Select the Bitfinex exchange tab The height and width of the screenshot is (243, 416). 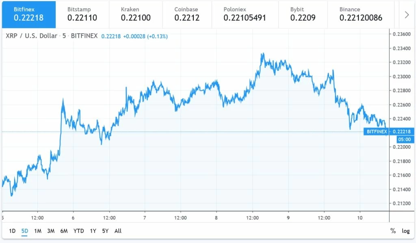tap(29, 15)
